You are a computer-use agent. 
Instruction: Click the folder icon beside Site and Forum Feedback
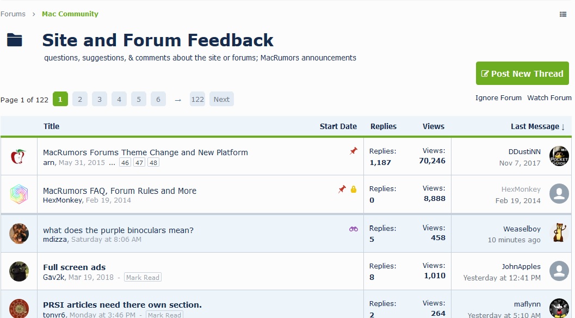15,40
